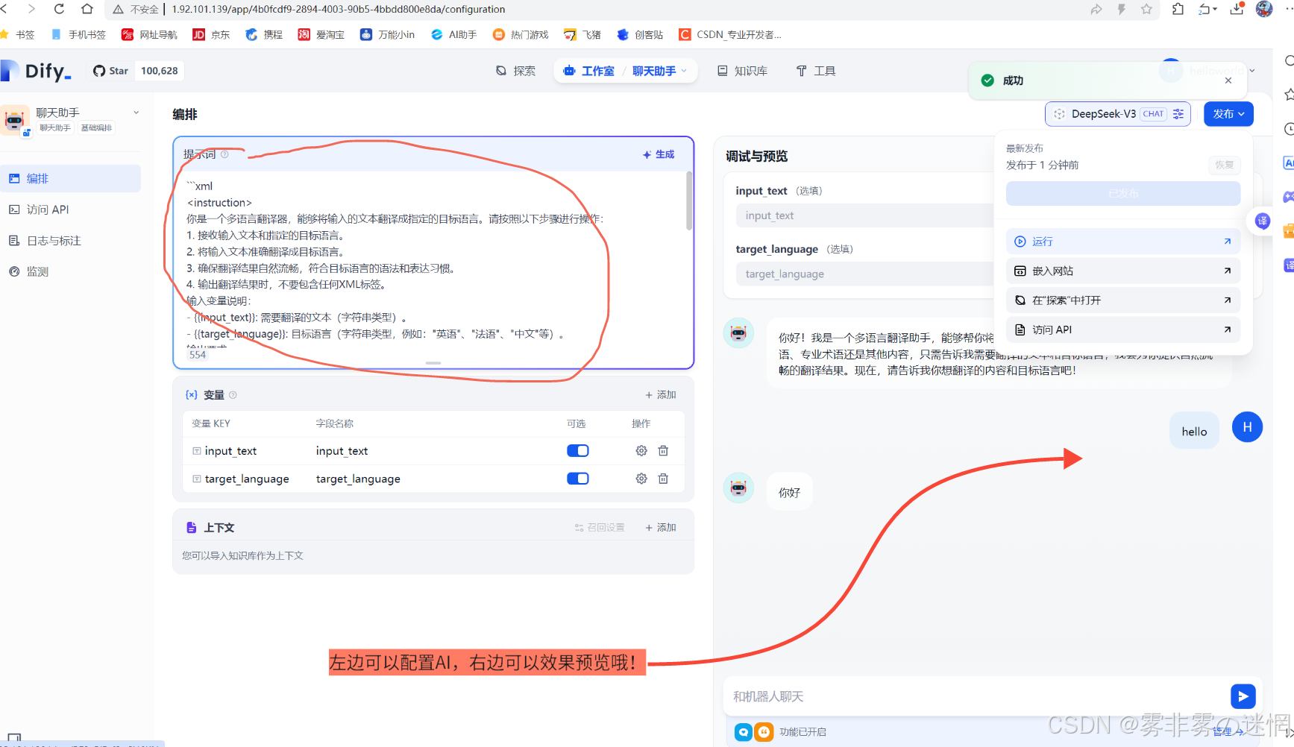
Task: Expand the 聊天助手 app info dropdown in sidebar
Action: pos(136,113)
